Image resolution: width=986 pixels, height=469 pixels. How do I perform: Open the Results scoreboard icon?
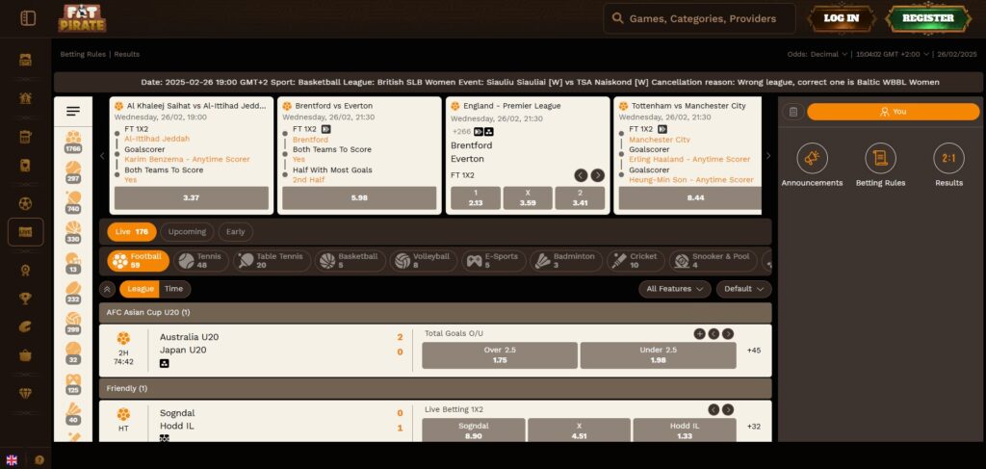(948, 158)
